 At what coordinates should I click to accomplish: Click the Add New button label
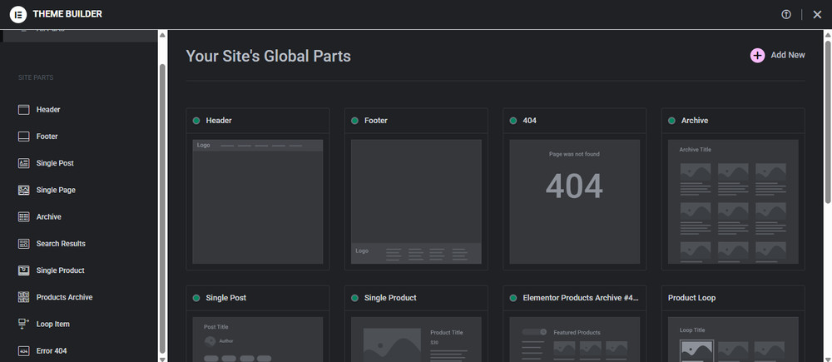[x=788, y=55]
